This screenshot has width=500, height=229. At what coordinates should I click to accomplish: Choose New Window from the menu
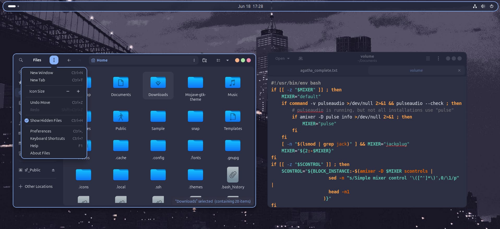tap(54, 73)
